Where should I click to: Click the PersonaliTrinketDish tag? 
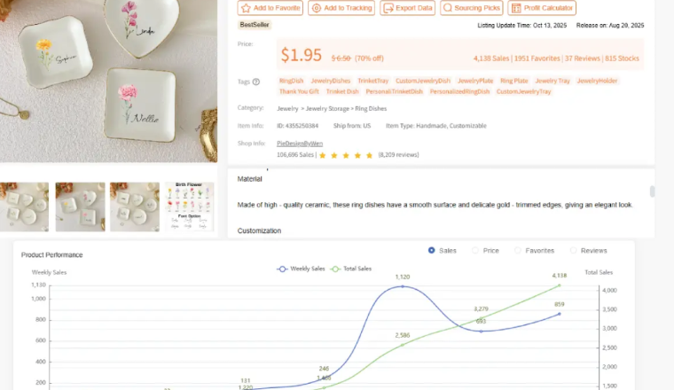tap(394, 91)
